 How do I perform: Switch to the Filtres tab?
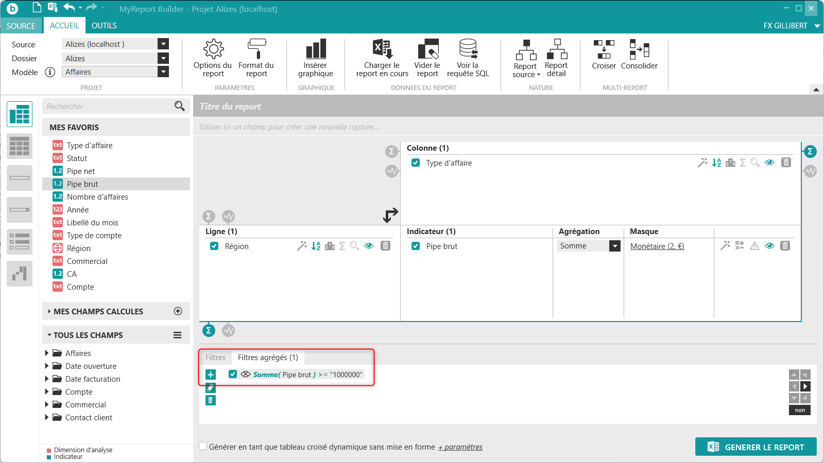215,358
